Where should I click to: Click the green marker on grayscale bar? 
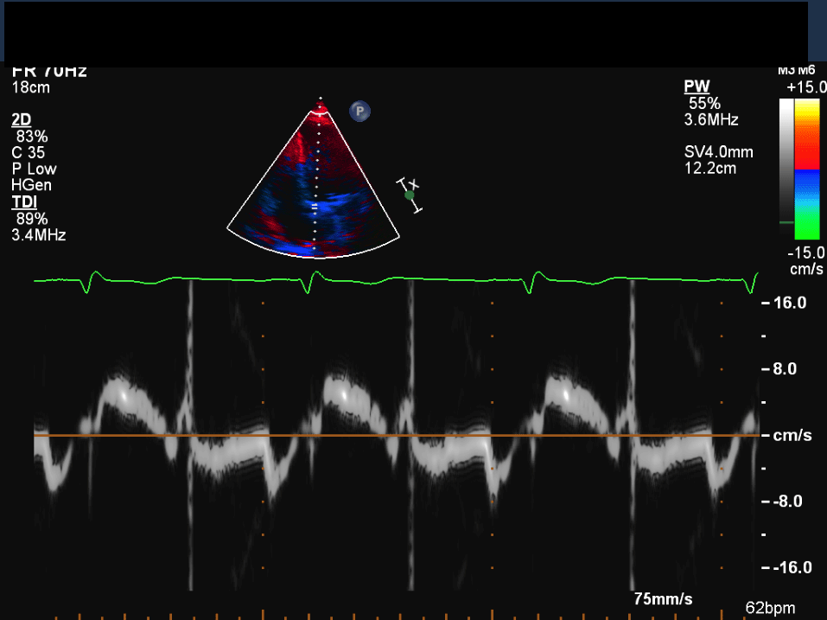coord(786,222)
